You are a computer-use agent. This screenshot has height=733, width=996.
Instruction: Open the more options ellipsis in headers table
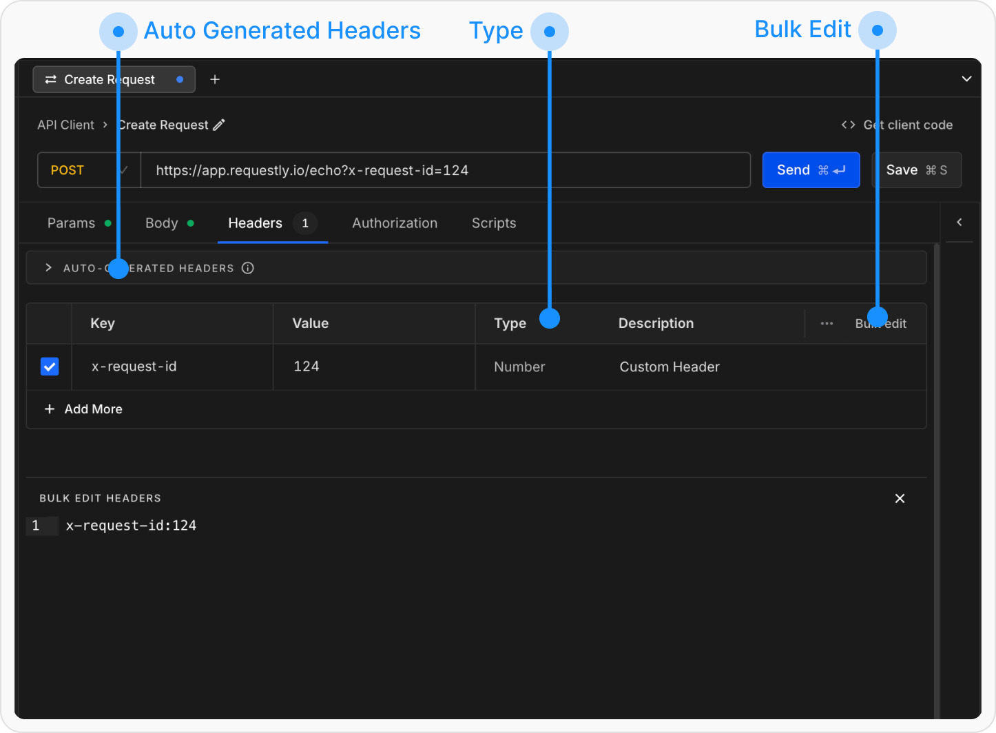[827, 323]
